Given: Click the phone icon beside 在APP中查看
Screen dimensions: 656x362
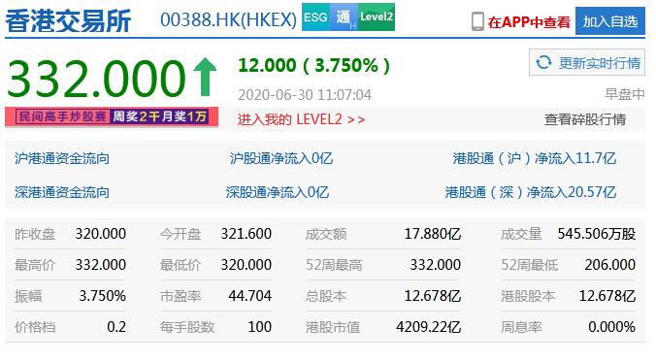Looking at the screenshot, I should (x=477, y=21).
